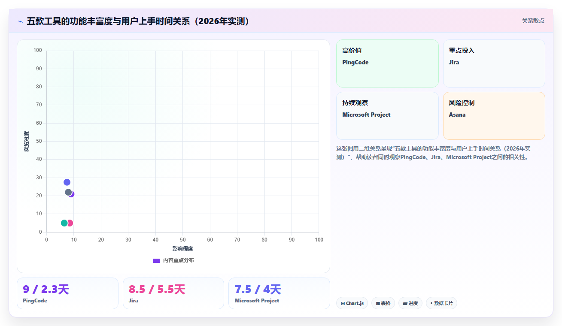Click the gray scatter point near 22

point(68,192)
